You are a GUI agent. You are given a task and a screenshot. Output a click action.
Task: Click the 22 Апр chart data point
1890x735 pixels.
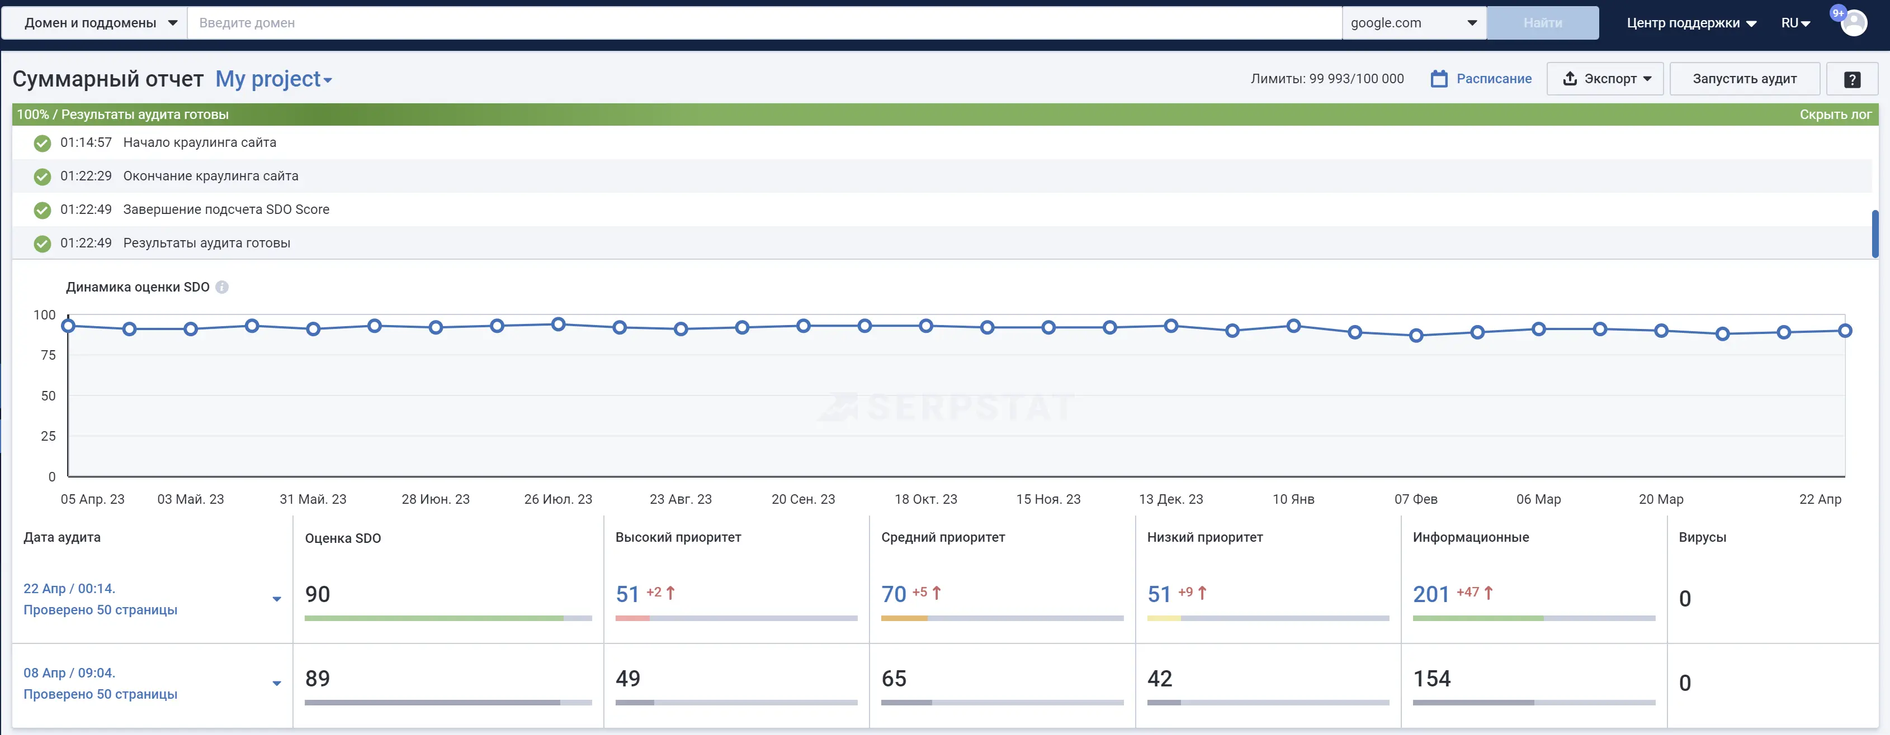(1845, 331)
